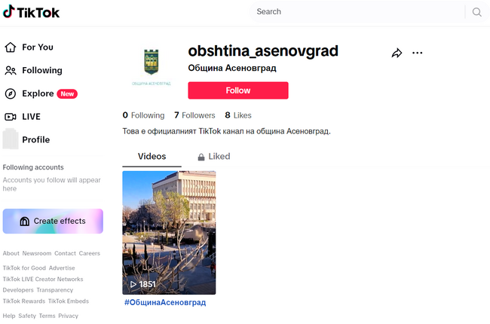
Task: Open the Contact link
Action: point(65,253)
